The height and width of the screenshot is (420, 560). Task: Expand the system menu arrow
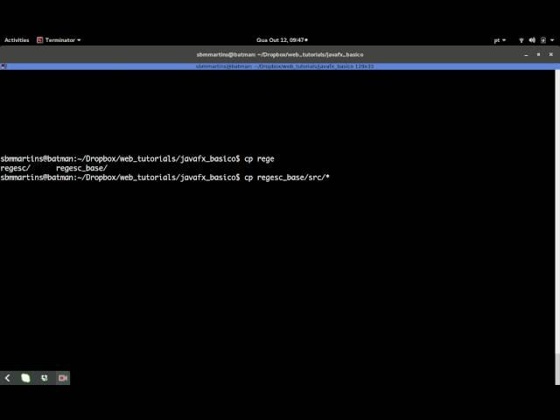coord(552,40)
